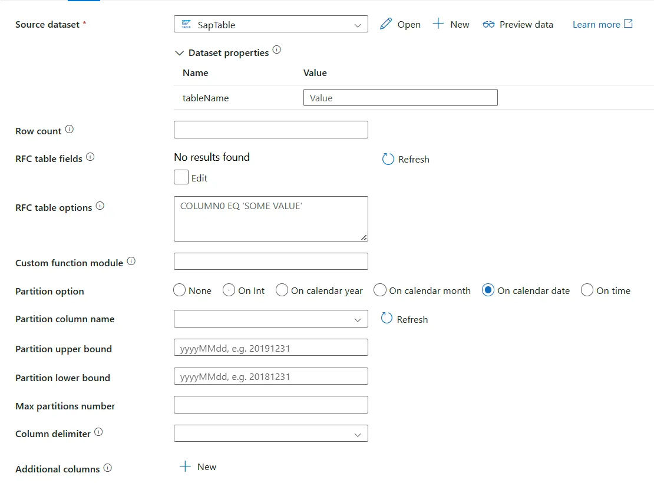Click the Preview data glasses icon

click(488, 24)
